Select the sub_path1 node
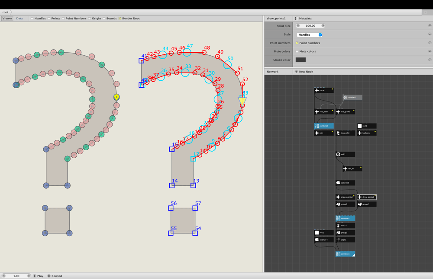Image resolution: width=433 pixels, height=279 pixels. coord(345,111)
